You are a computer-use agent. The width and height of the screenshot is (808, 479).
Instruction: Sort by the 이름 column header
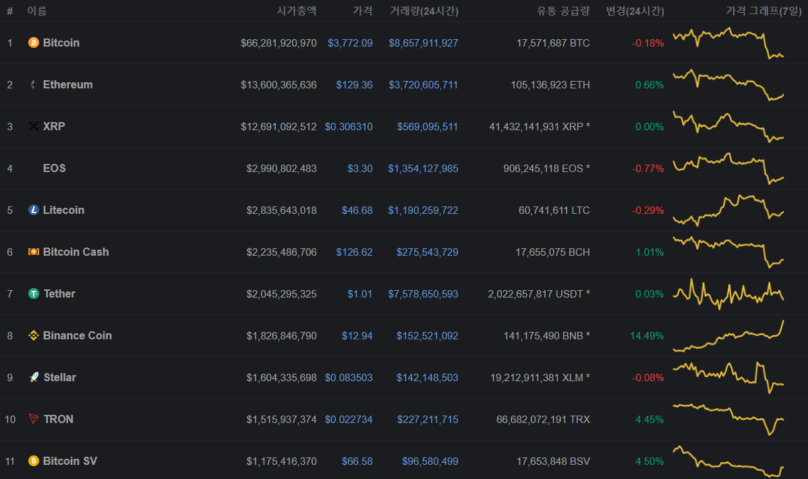click(x=37, y=10)
